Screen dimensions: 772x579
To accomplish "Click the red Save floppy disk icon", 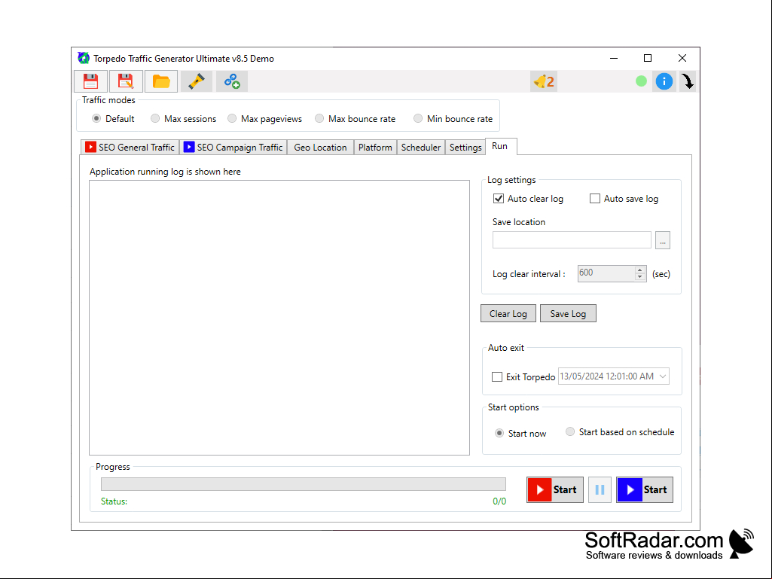I will tap(90, 81).
